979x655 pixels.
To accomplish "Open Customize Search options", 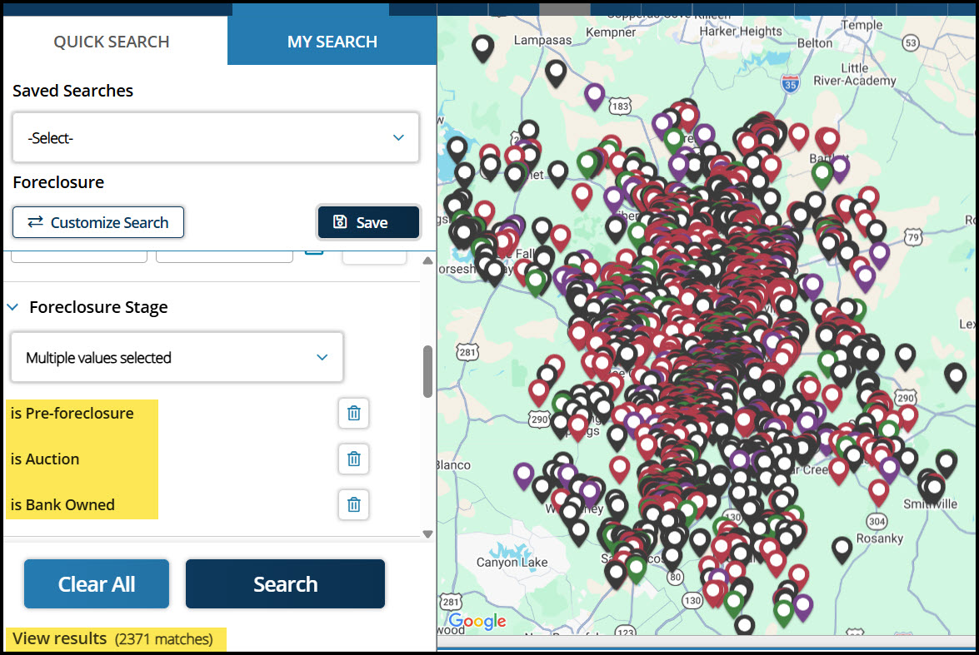I will click(98, 222).
